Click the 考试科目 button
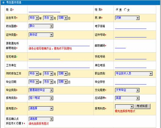Screen dimensions: 161x128 pos(142,106)
